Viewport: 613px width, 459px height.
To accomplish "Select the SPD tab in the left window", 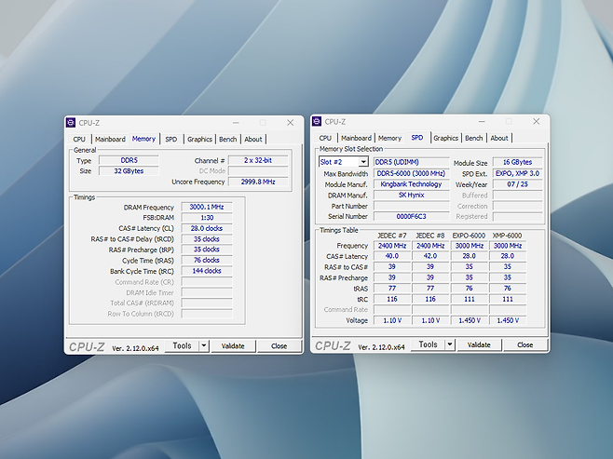I will click(x=171, y=140).
